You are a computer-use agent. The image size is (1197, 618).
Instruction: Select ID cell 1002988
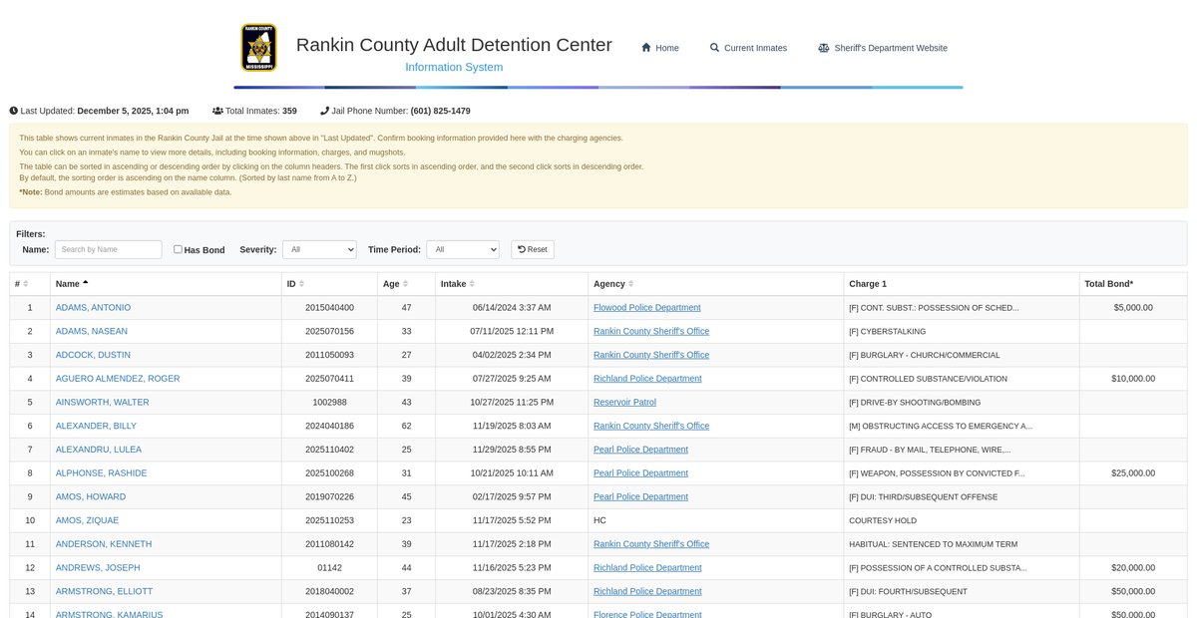point(330,403)
